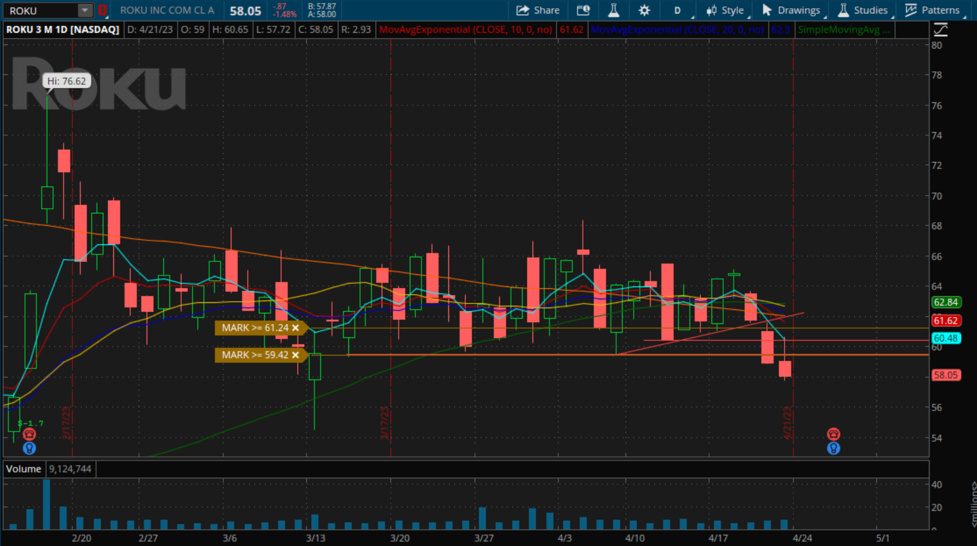Click the chart scale icon above price axis
This screenshot has height=546, width=977.
941,29
